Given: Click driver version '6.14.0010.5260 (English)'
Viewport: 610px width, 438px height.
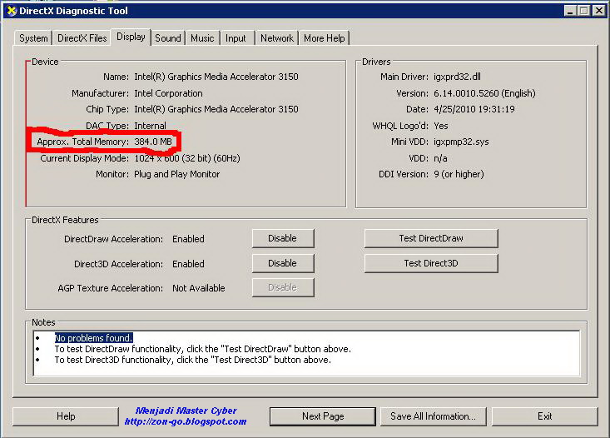Looking at the screenshot, I should coord(484,93).
